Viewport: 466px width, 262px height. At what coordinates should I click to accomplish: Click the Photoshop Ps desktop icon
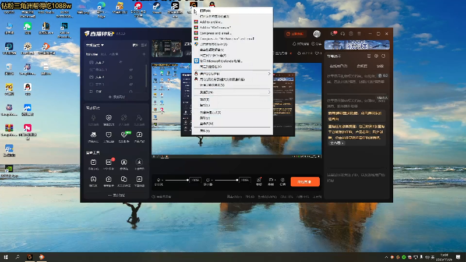click(x=64, y=26)
